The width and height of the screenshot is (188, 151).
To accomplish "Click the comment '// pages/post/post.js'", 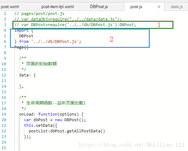I will pos(39,14).
